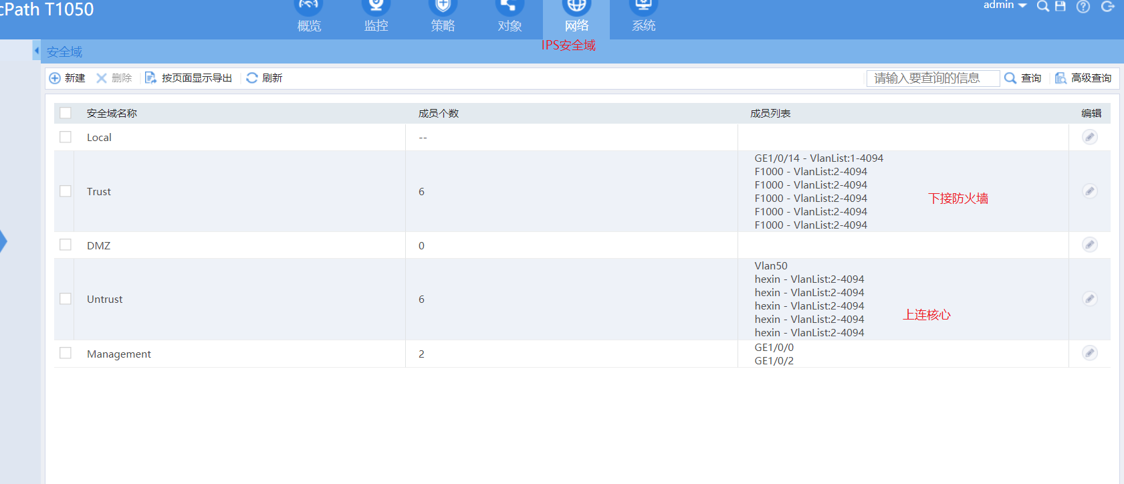The width and height of the screenshot is (1124, 484).
Task: Edit the Trust security zone
Action: [1090, 191]
